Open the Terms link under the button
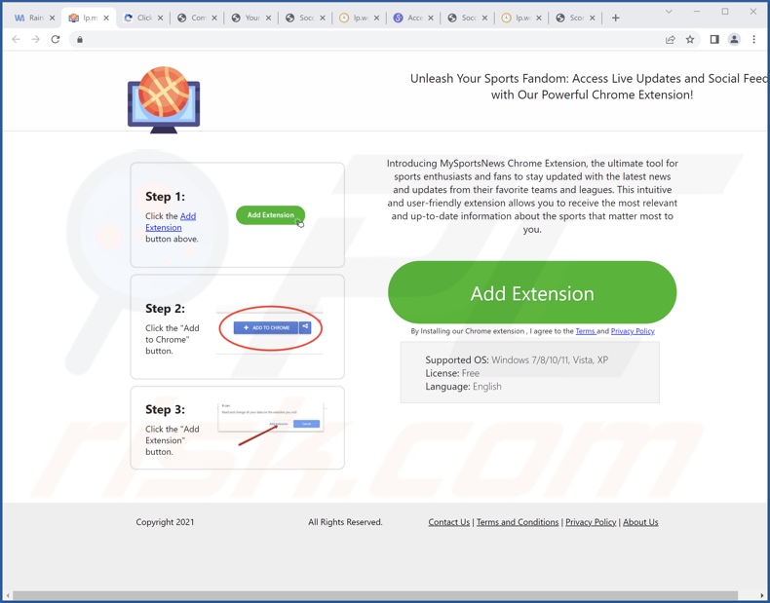The width and height of the screenshot is (770, 603). pyautogui.click(x=586, y=331)
